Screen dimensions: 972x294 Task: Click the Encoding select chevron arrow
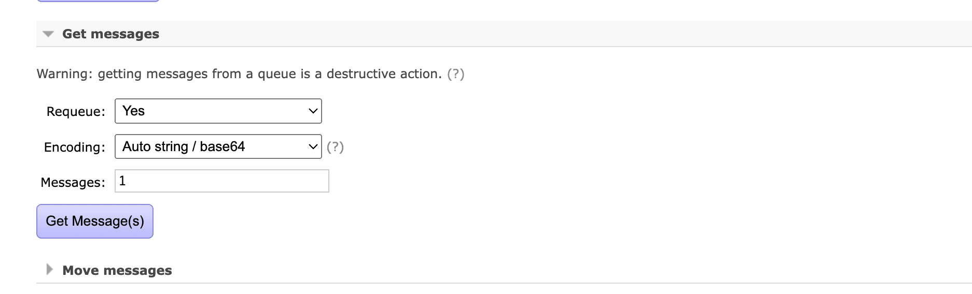(313, 147)
